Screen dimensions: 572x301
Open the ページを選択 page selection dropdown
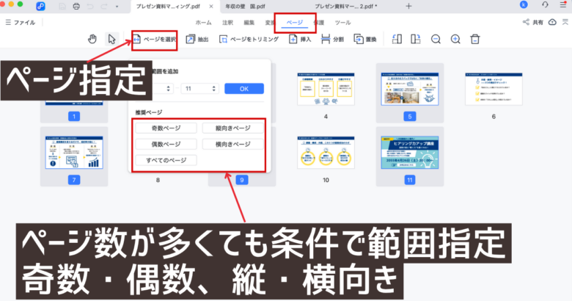pyautogui.click(x=154, y=39)
